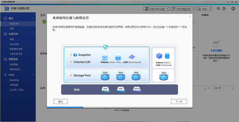Expand the Qtier dropdown menu
Image resolution: width=239 pixels, height=122 pixels.
(204, 9)
